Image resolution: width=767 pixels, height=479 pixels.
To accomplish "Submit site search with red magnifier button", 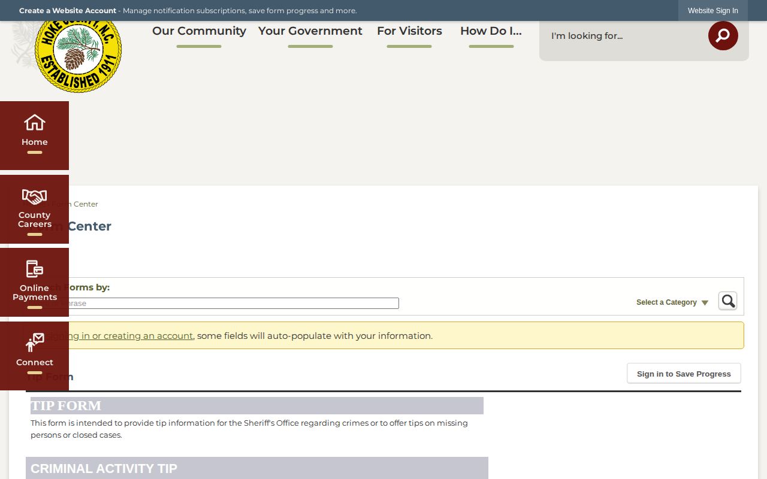I will [x=723, y=36].
